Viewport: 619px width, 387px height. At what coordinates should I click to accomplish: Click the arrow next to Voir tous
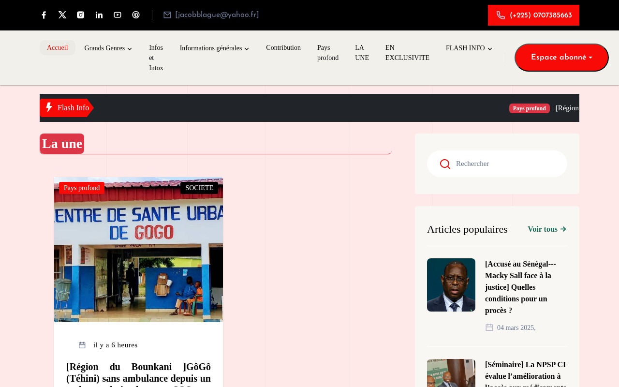563,229
